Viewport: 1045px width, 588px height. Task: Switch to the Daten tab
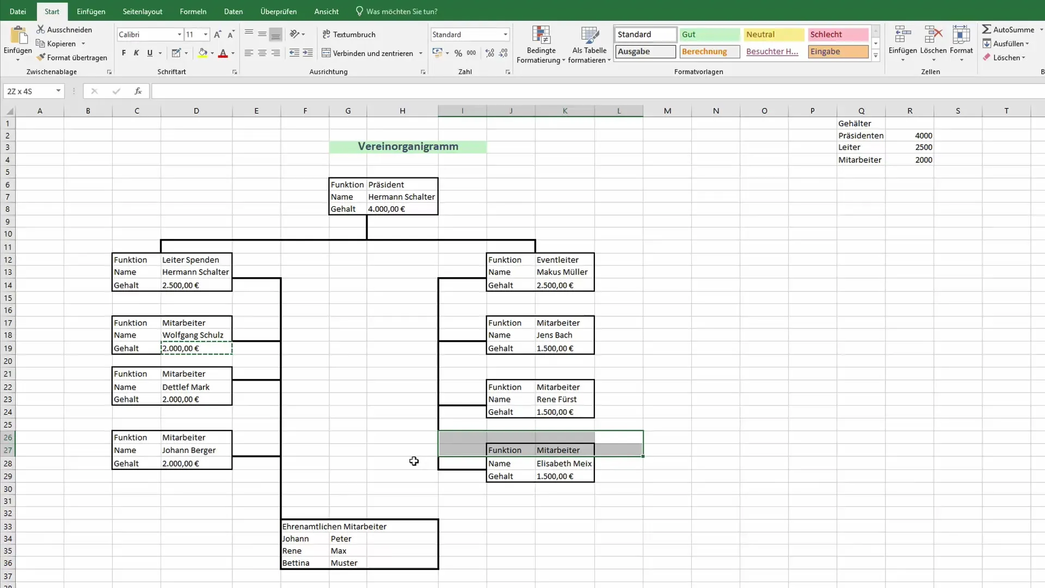click(x=233, y=11)
